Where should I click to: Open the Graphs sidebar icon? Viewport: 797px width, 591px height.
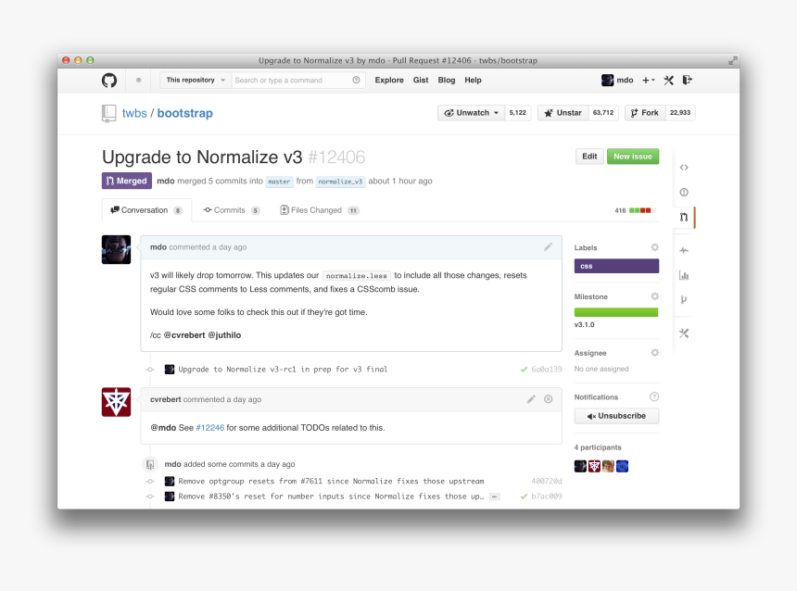[684, 275]
